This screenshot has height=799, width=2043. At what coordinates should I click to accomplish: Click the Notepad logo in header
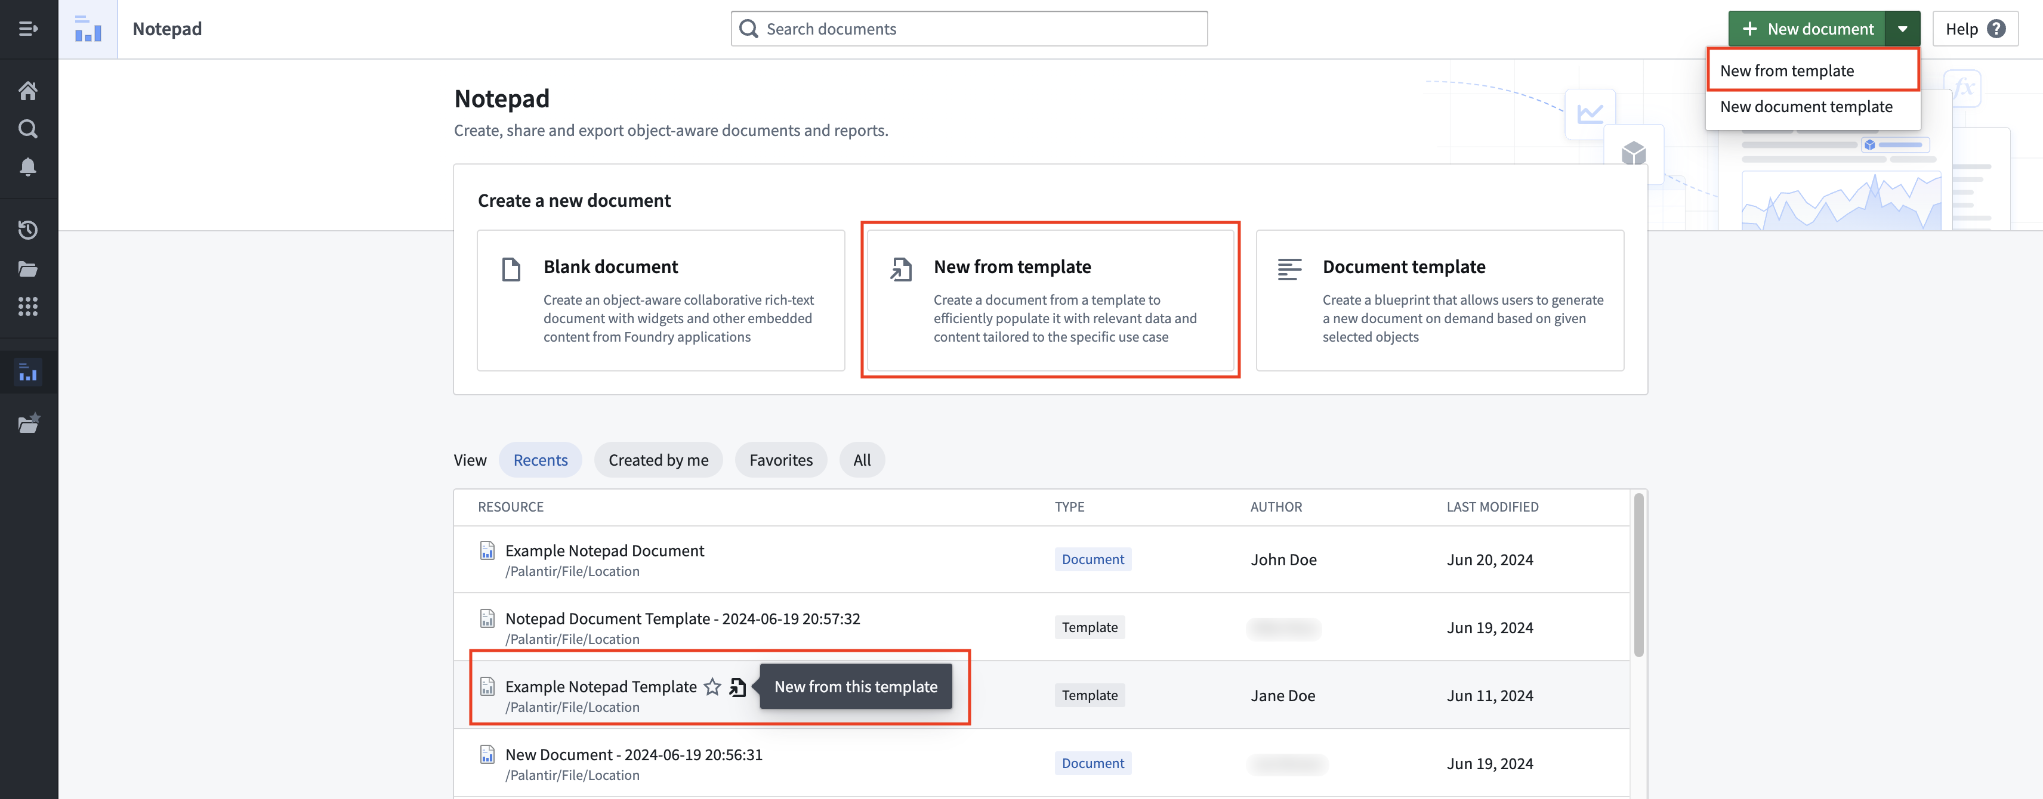88,29
